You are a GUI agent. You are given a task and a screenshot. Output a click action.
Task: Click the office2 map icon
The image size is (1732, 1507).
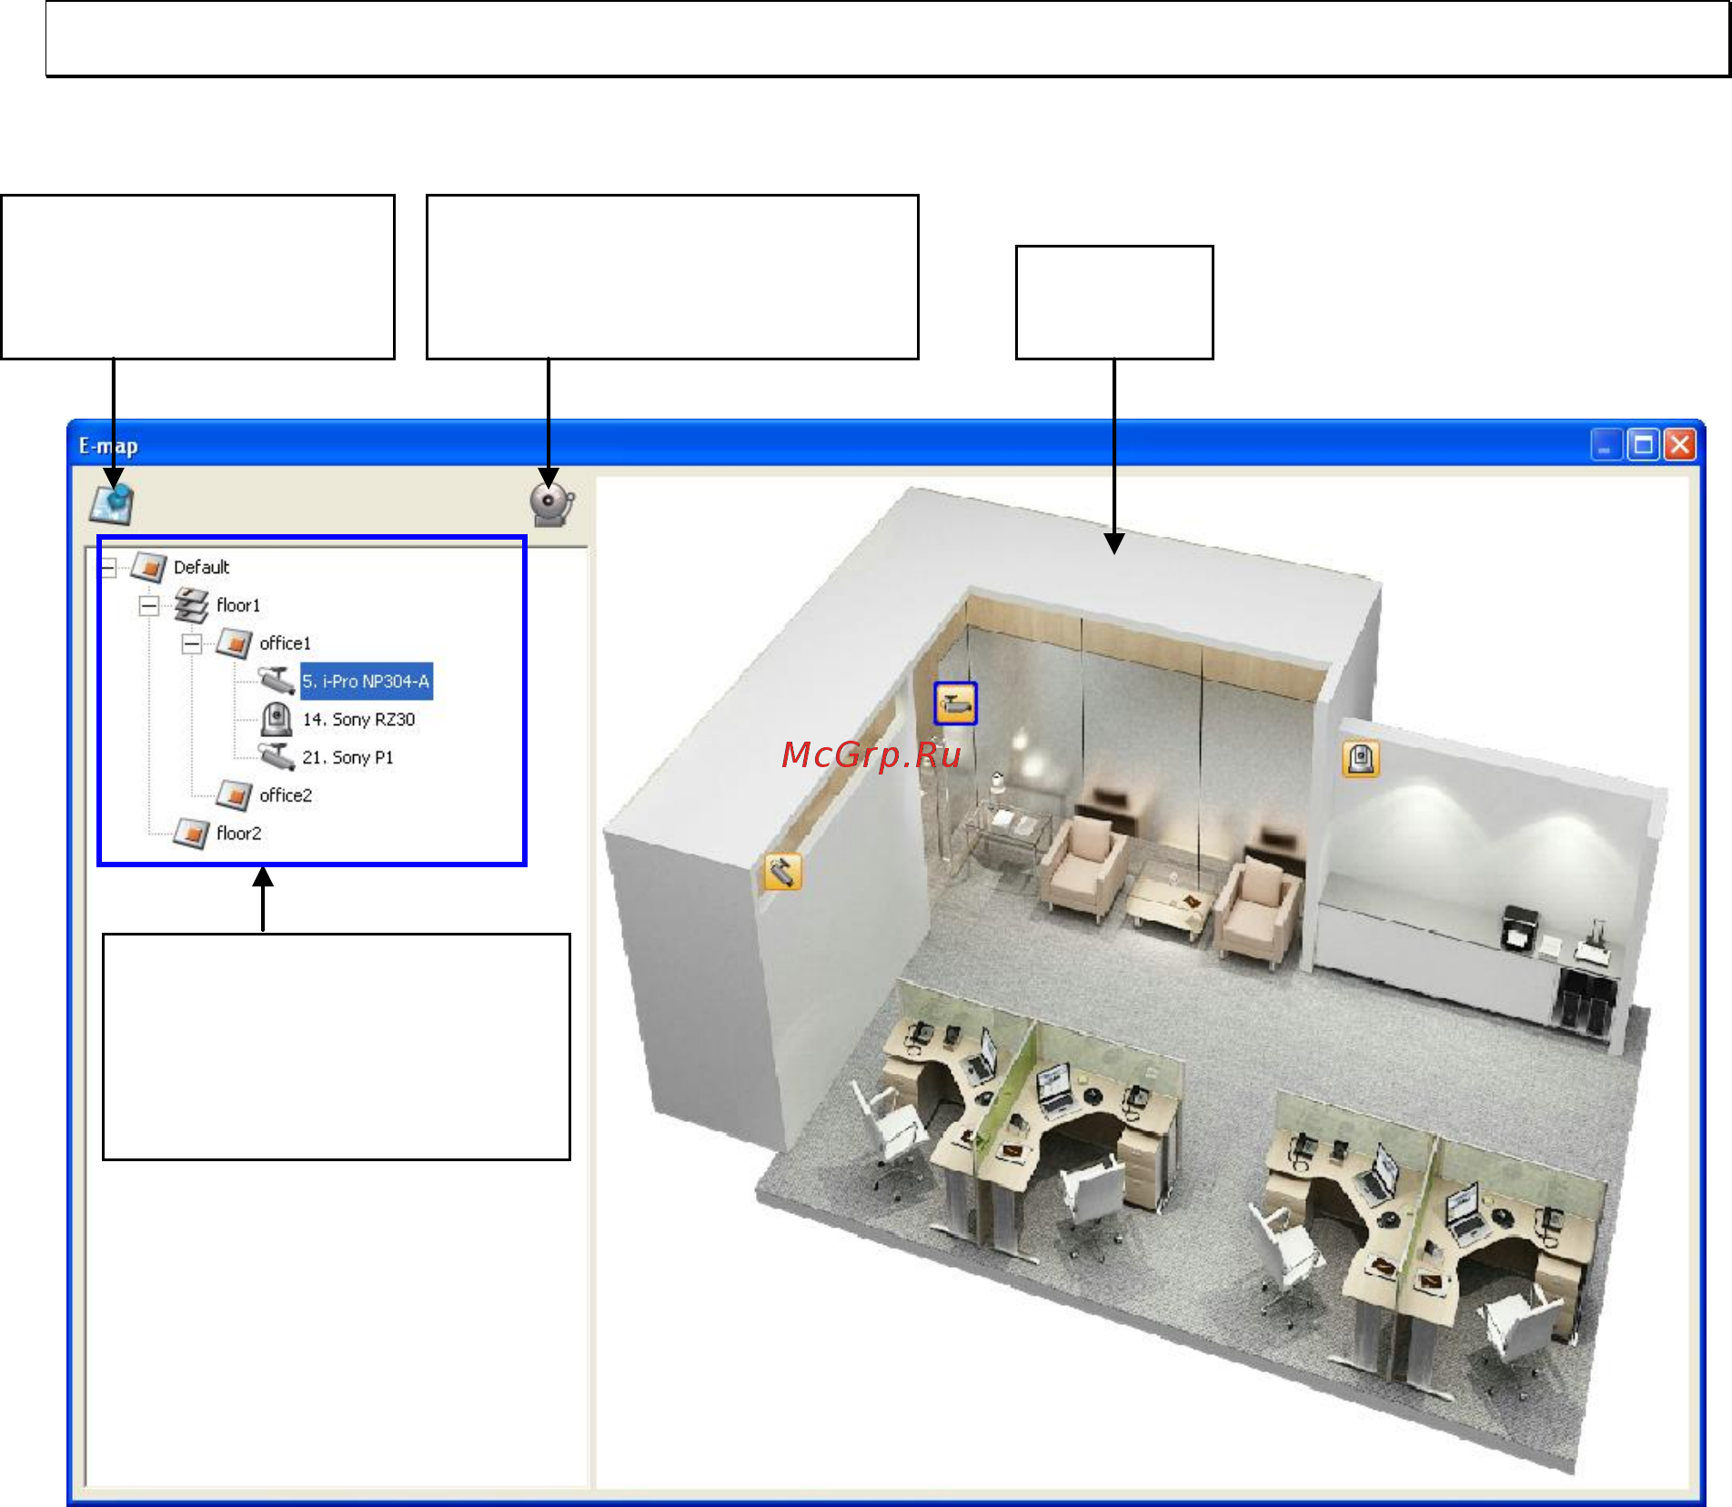tap(235, 795)
